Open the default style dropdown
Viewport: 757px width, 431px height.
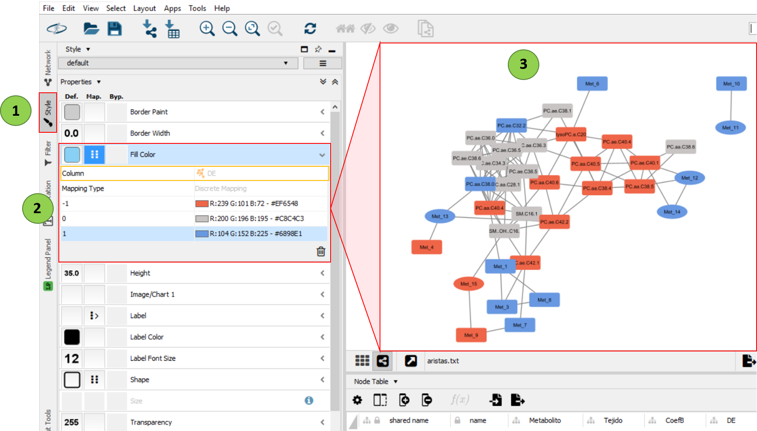pos(178,63)
